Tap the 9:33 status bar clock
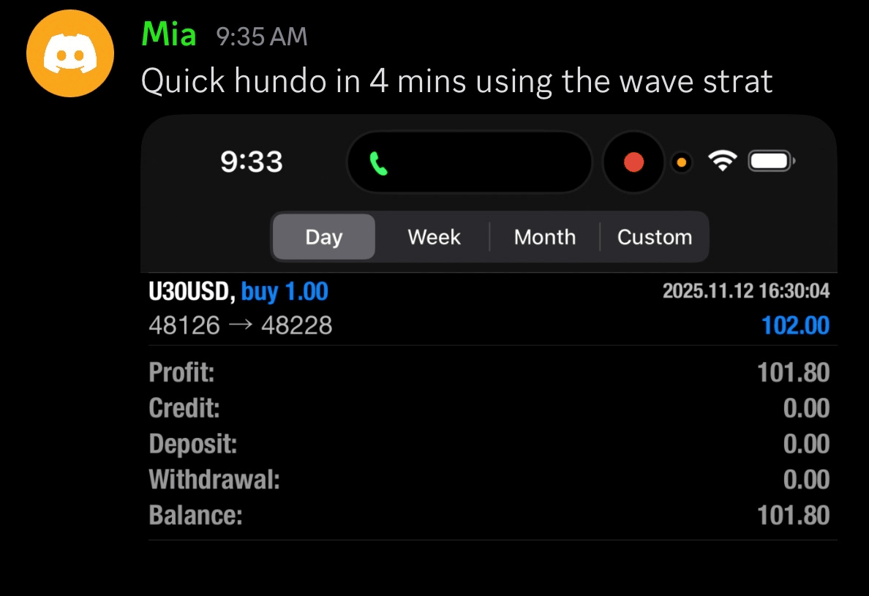869x596 pixels. [x=251, y=162]
